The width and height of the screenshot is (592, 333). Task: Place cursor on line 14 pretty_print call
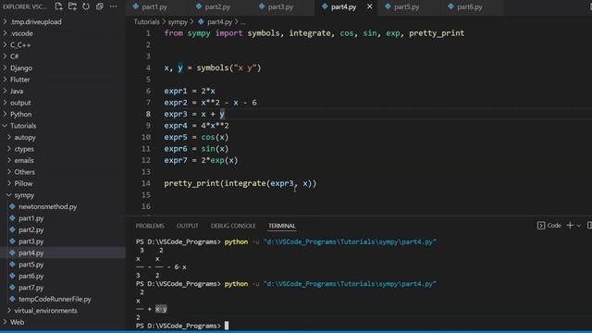coord(240,183)
